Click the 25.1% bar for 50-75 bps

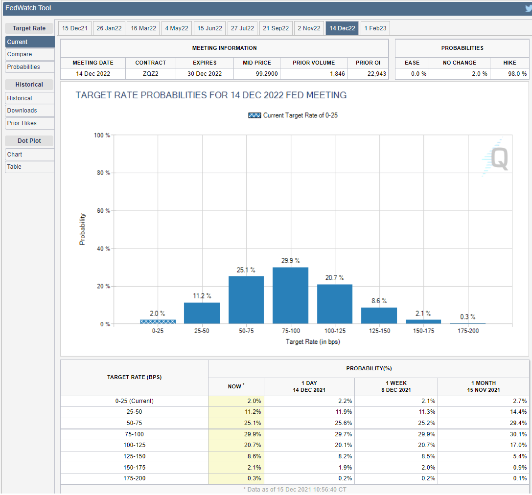pyautogui.click(x=246, y=300)
